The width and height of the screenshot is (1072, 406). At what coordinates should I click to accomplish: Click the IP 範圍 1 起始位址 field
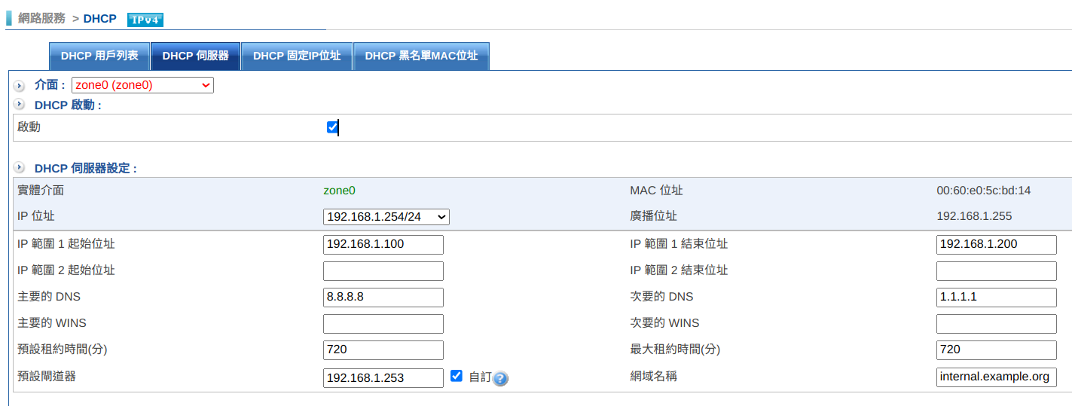click(x=383, y=244)
